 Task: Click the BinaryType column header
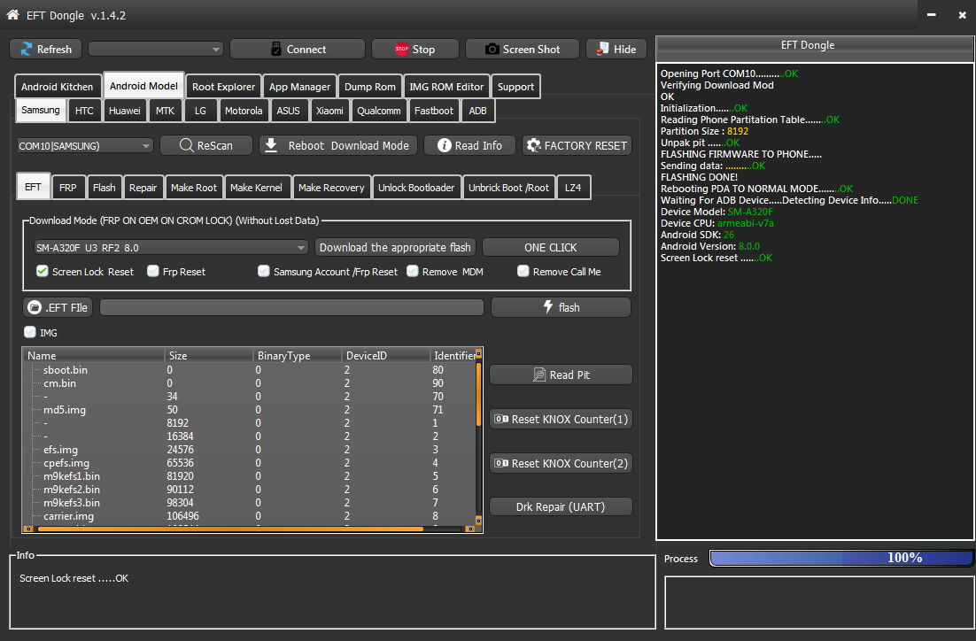(297, 355)
